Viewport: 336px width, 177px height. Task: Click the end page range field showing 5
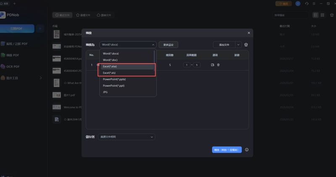click(x=196, y=65)
